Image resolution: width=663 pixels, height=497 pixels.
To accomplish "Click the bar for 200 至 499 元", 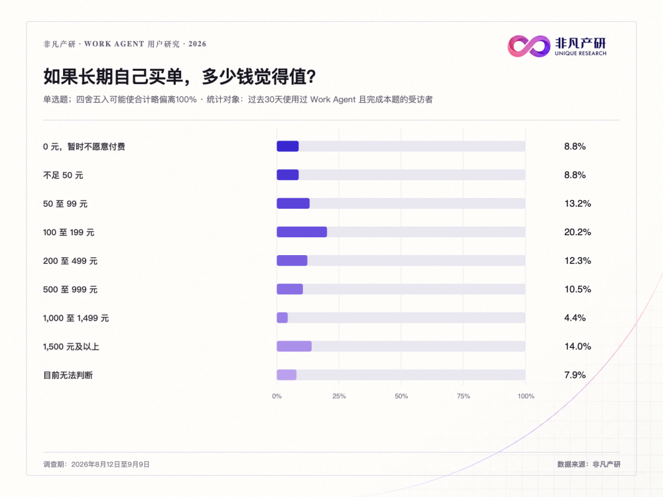I will [x=292, y=260].
